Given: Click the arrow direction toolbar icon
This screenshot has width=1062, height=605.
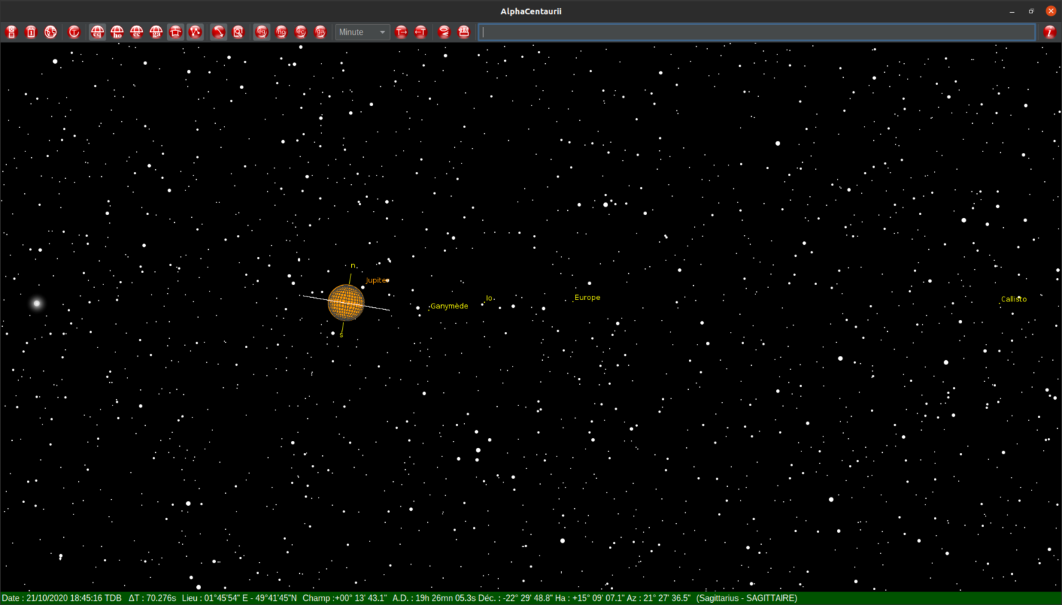Looking at the screenshot, I should [218, 32].
